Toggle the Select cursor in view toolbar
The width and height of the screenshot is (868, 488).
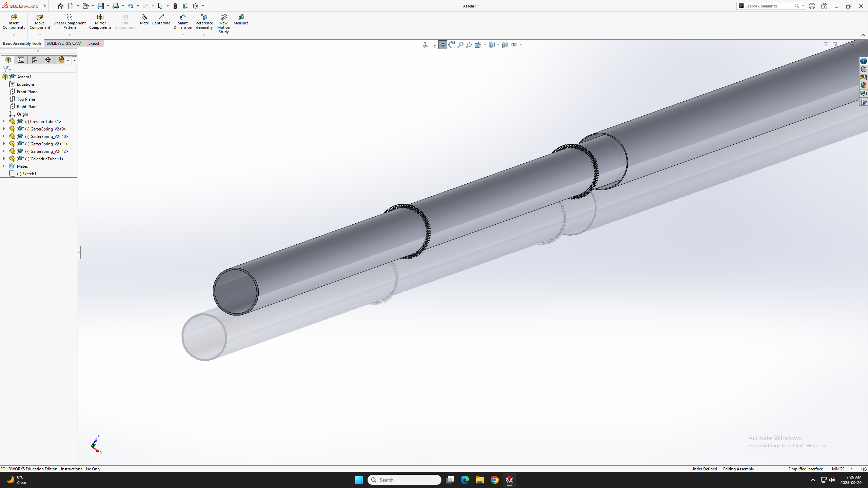[434, 45]
